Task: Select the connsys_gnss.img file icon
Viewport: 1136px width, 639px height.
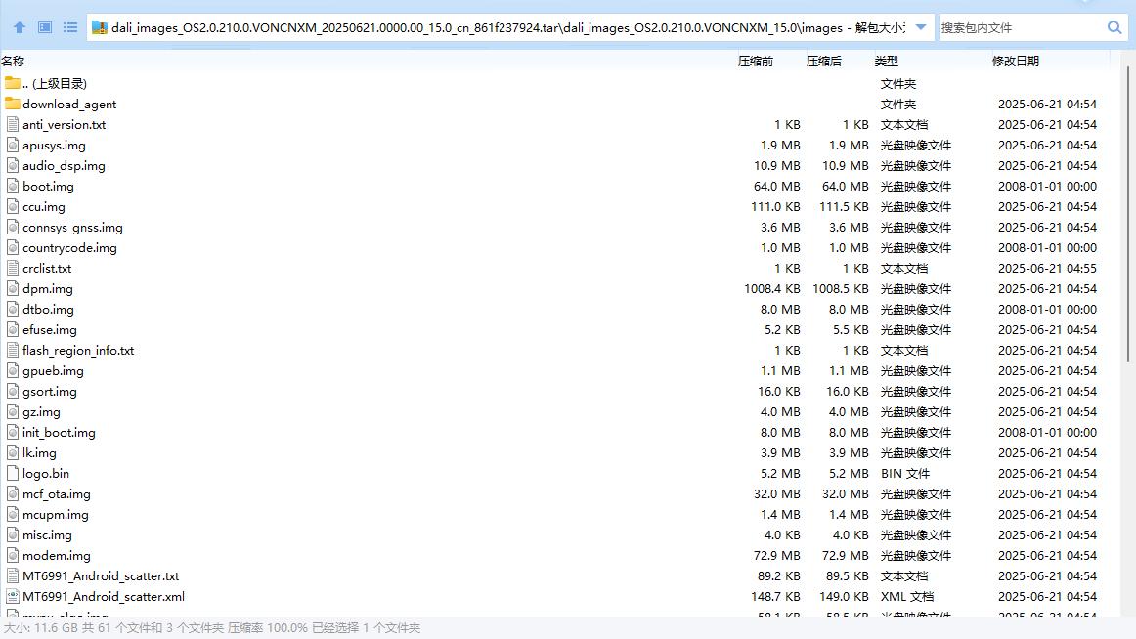Action: tap(13, 227)
